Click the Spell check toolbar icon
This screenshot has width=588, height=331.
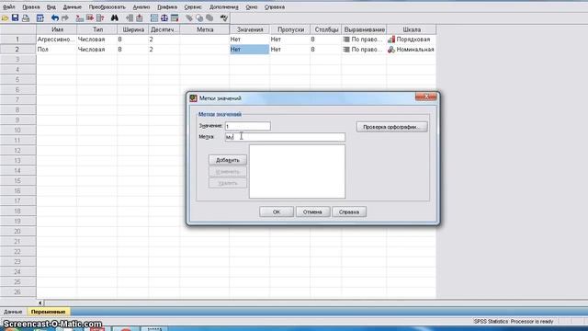click(224, 18)
